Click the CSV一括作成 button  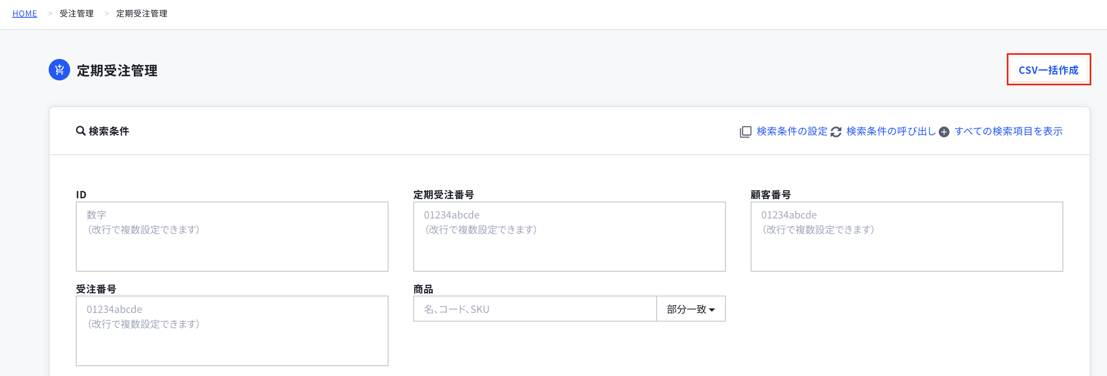[x=1048, y=70]
